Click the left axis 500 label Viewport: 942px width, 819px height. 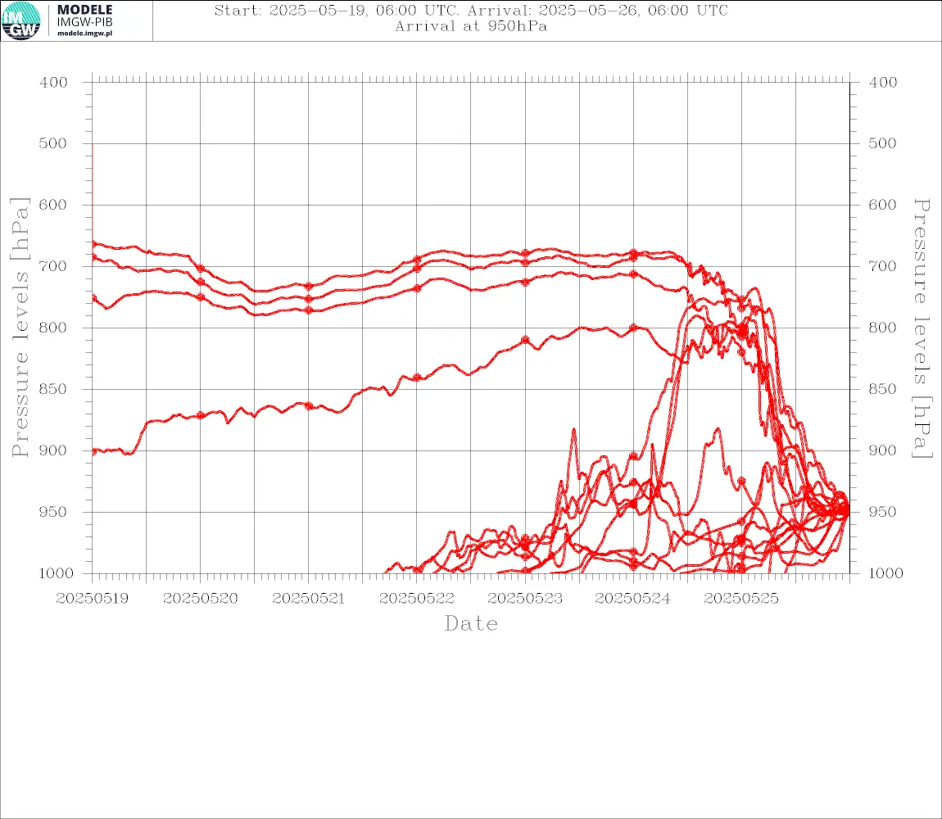(x=53, y=143)
